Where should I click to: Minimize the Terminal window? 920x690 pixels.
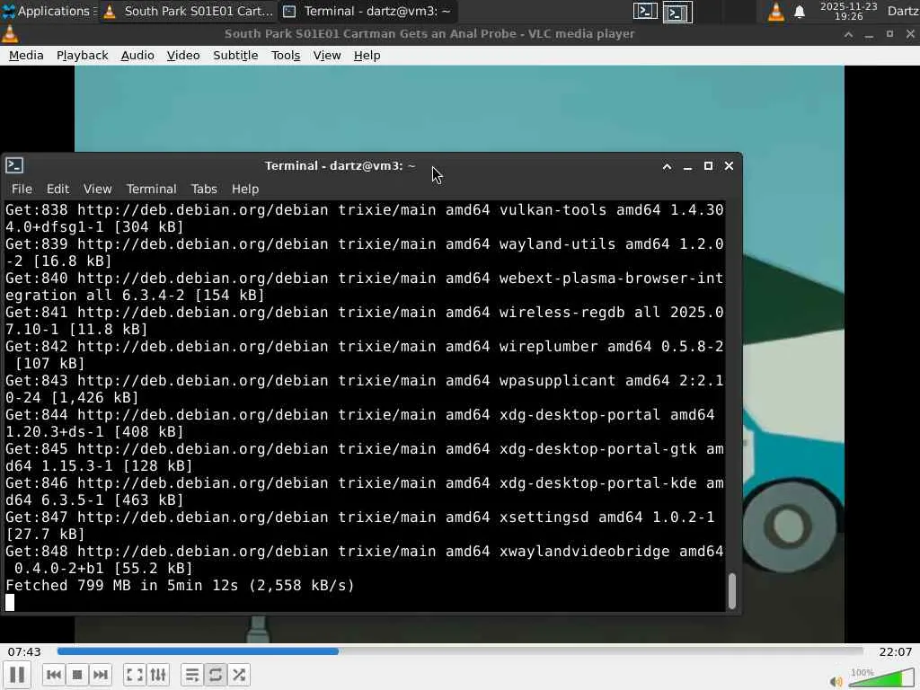point(687,166)
